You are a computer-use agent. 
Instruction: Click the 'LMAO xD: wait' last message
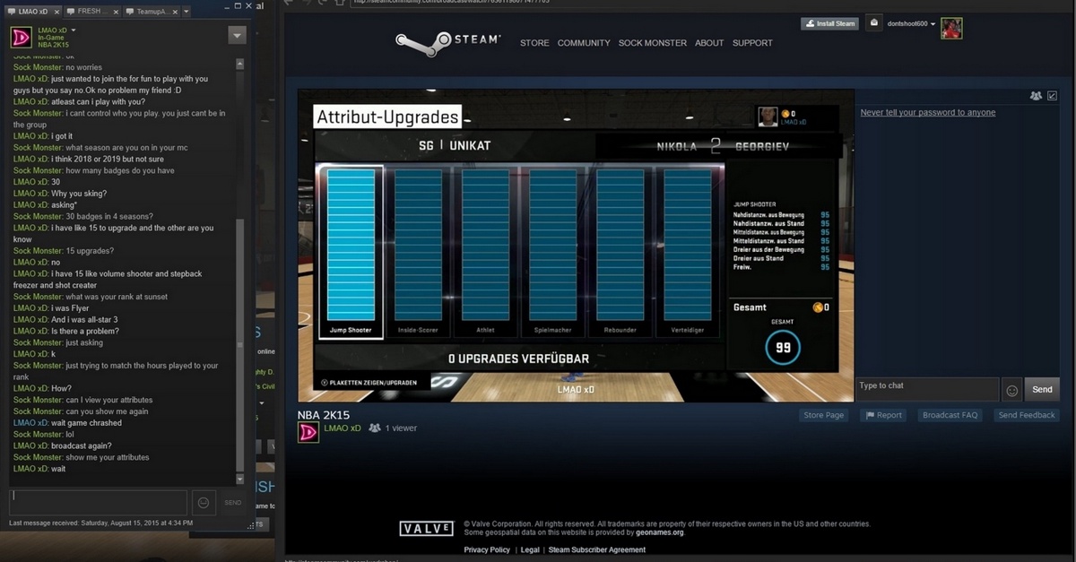[x=39, y=469]
